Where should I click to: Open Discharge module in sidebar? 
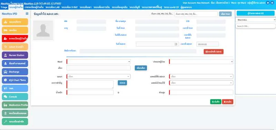pyautogui.click(x=15, y=72)
